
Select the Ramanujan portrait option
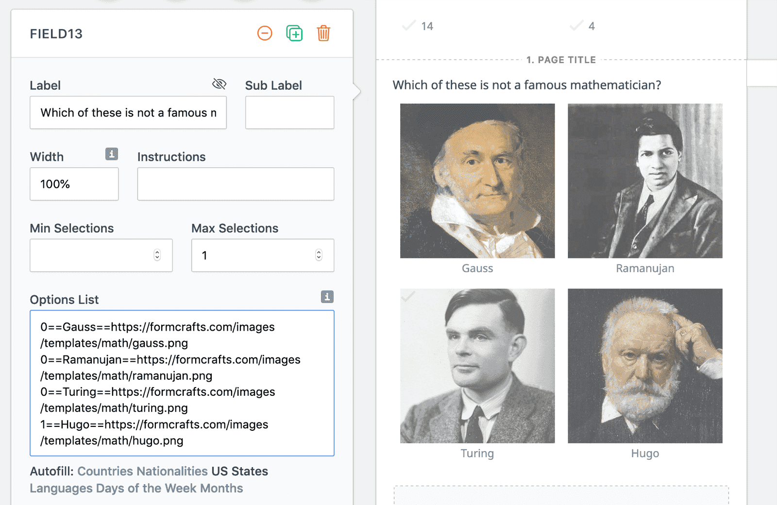click(645, 181)
